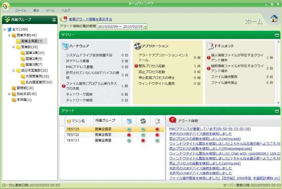Open the alert period date range dropdown
Screen dimensions: 282x189
coord(145,26)
